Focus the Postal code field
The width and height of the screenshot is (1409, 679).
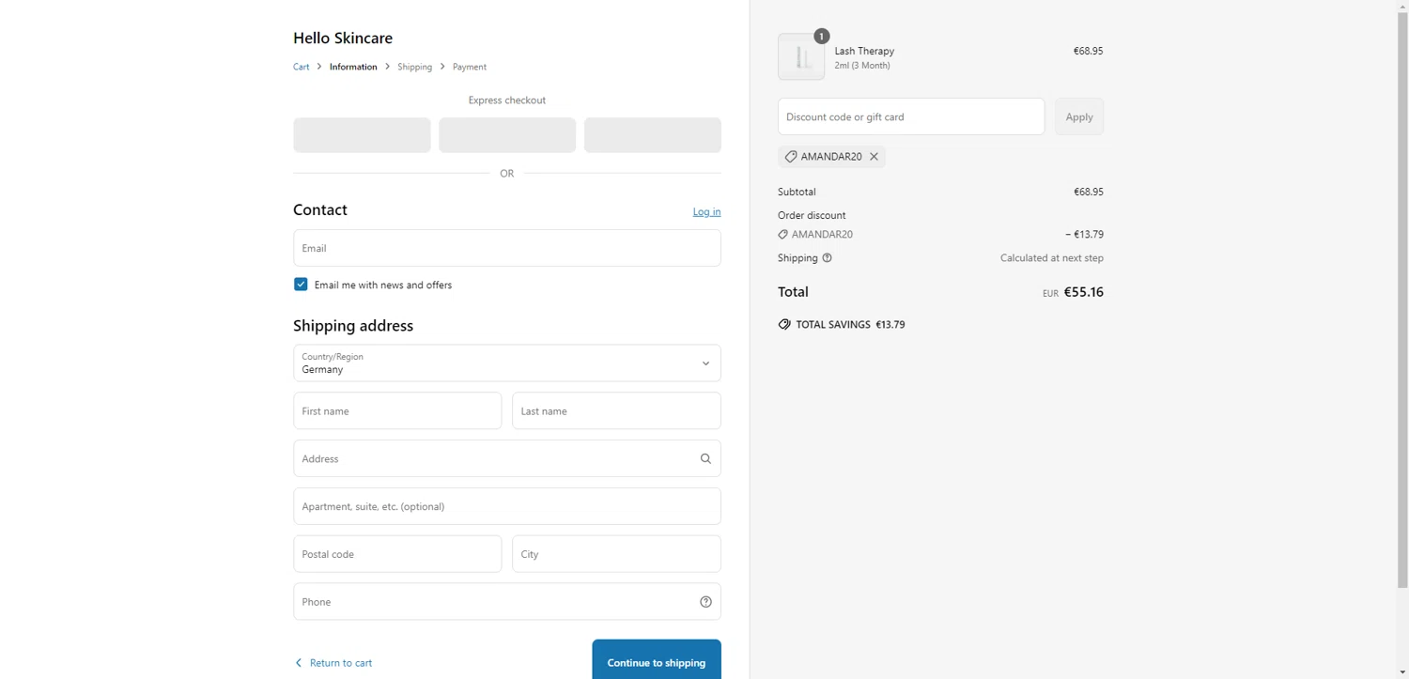(397, 554)
